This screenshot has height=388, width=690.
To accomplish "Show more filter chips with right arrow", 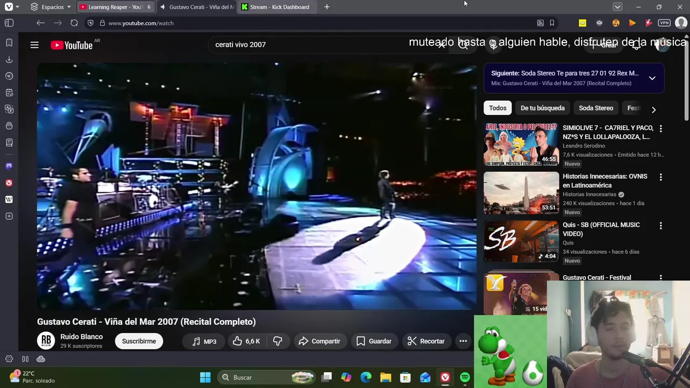I will (653, 109).
